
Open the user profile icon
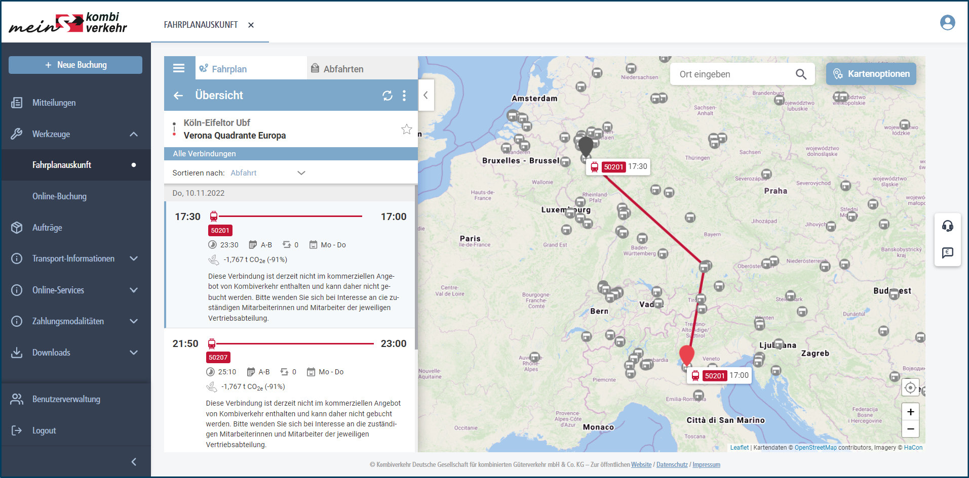tap(947, 23)
